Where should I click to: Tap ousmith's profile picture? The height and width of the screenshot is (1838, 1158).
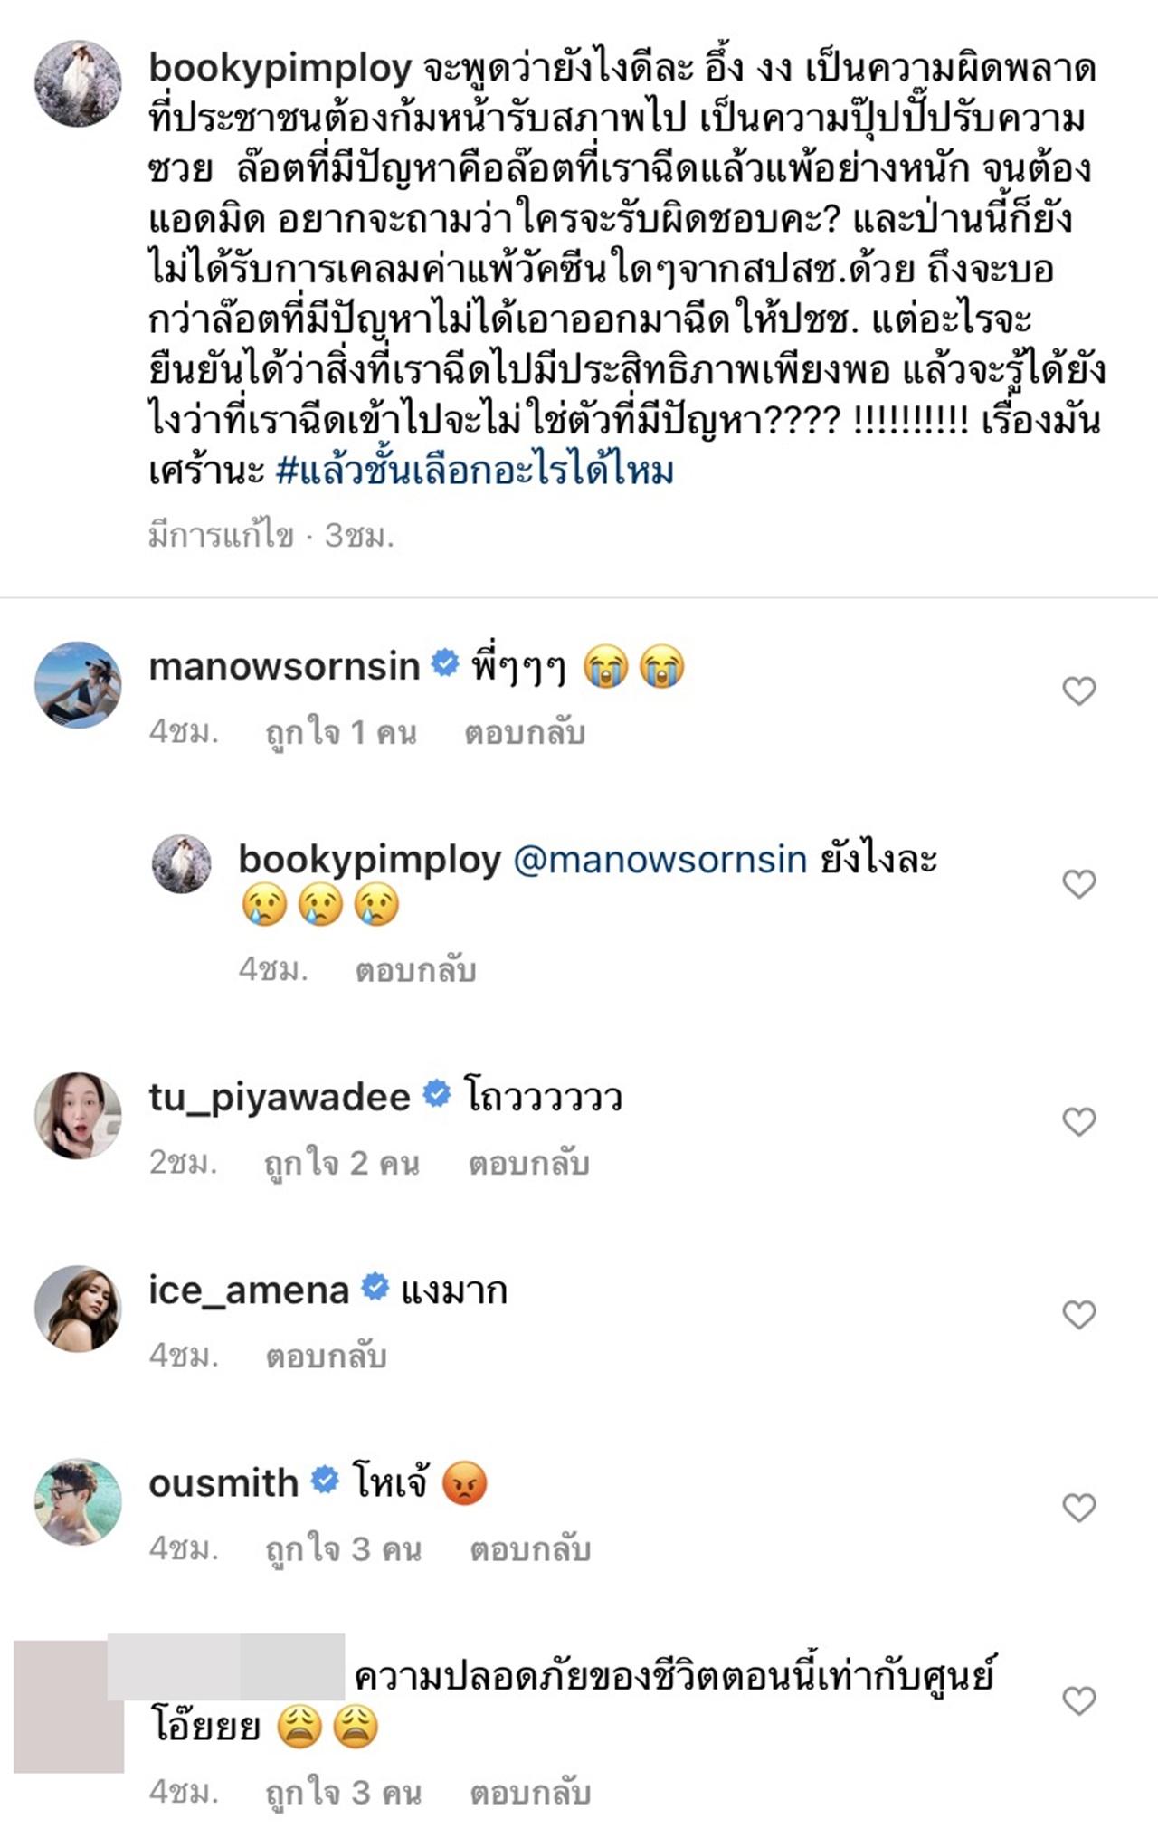click(x=78, y=1500)
